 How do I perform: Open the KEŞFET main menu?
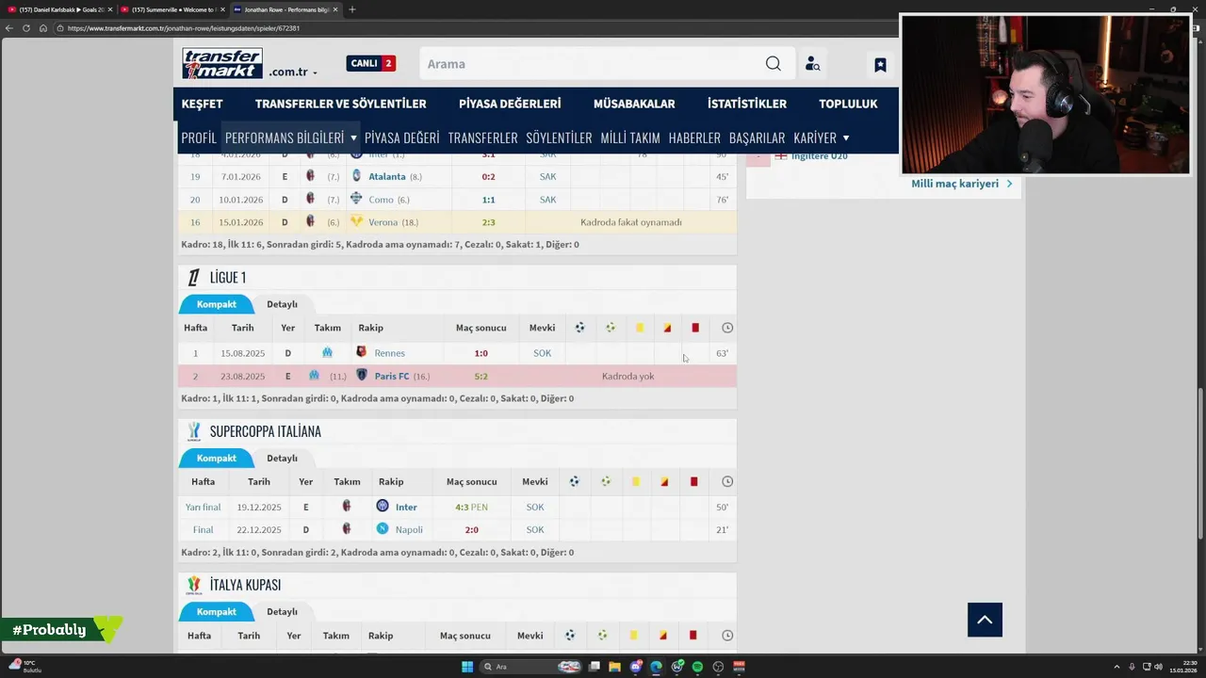click(202, 104)
